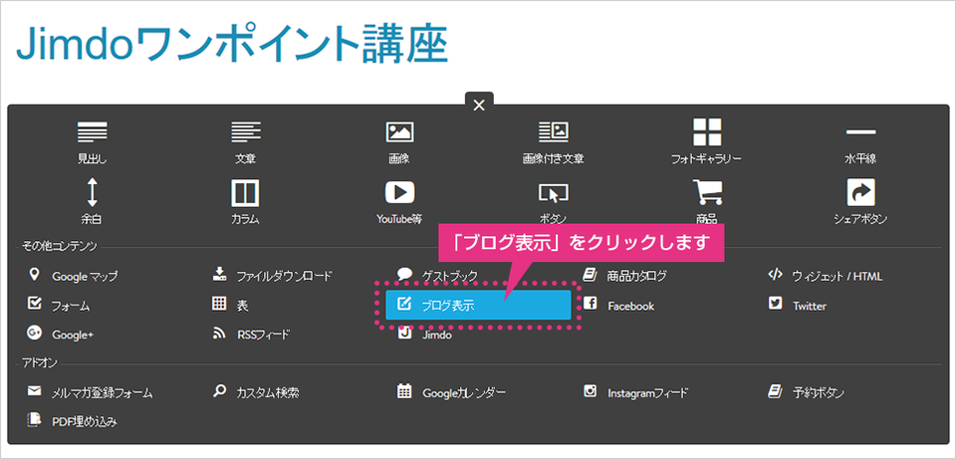The height and width of the screenshot is (459, 956).
Task: Select カスタム検索 add-on
Action: [x=256, y=392]
